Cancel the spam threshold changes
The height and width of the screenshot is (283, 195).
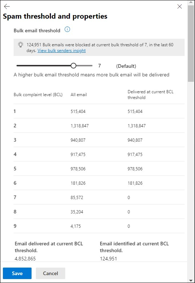point(51,273)
